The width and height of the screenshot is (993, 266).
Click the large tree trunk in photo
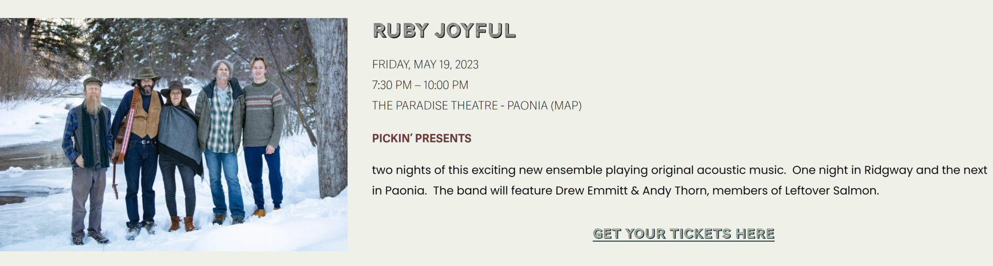(x=327, y=107)
